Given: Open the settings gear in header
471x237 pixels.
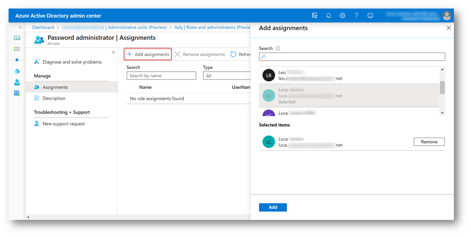Looking at the screenshot, I should coord(342,15).
